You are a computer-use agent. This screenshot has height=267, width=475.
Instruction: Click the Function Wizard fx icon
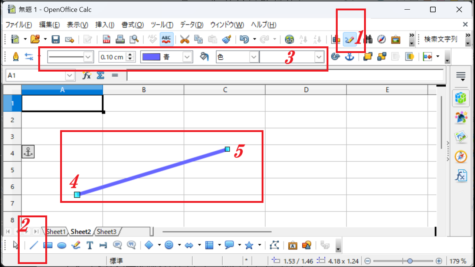pyautogui.click(x=86, y=75)
